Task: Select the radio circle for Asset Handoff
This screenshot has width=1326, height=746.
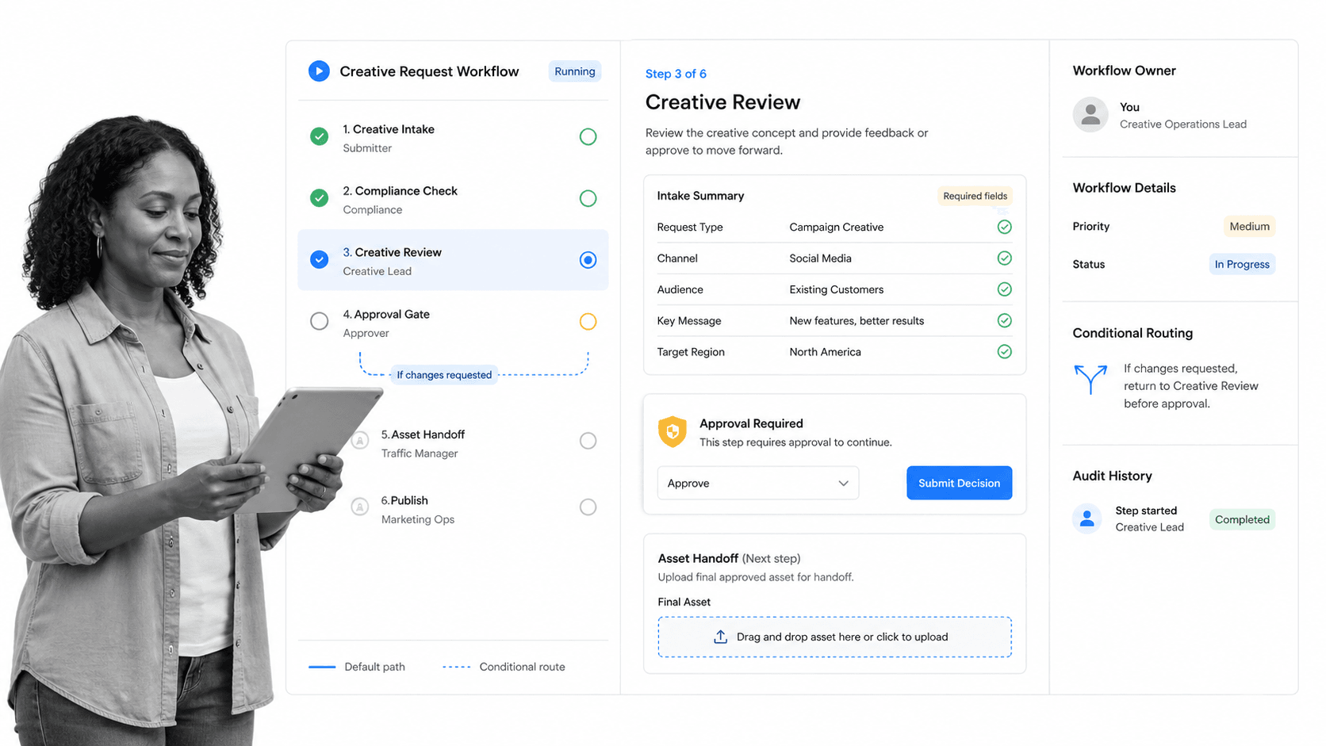Action: click(x=588, y=441)
